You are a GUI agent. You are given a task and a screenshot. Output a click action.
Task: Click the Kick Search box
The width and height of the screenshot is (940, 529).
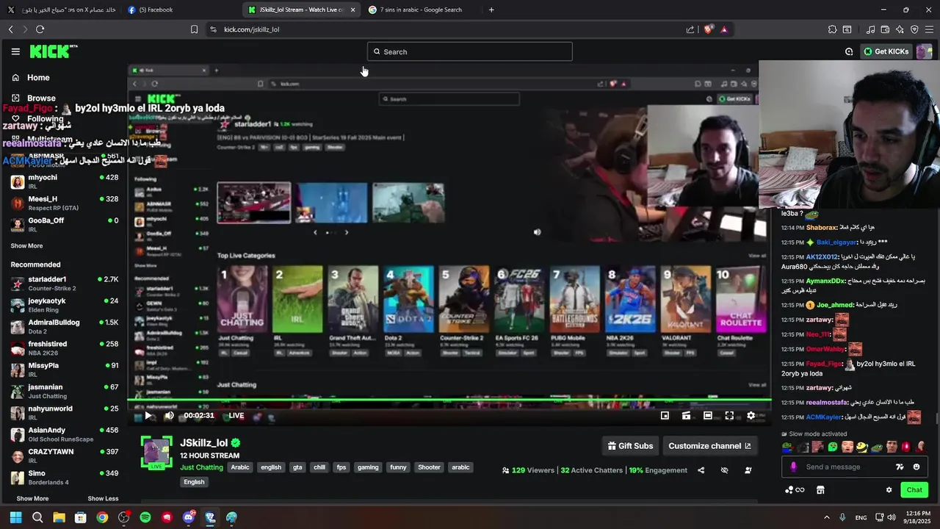[x=470, y=51]
